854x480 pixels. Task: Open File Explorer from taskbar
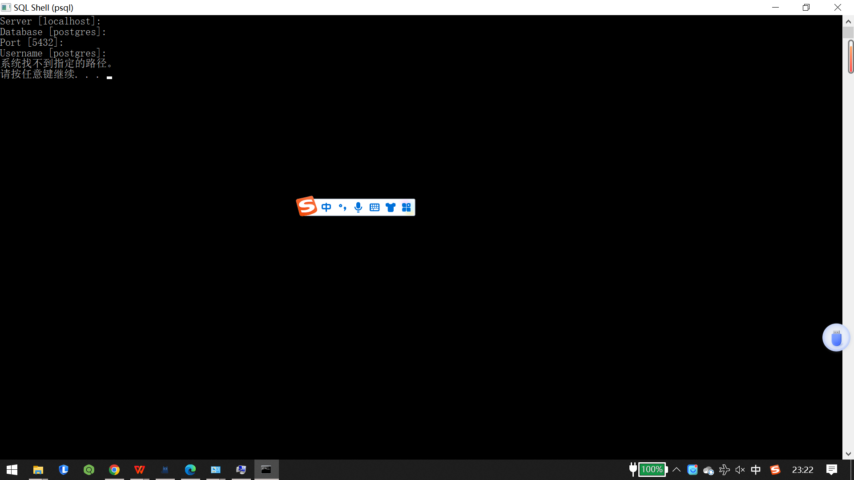point(38,470)
